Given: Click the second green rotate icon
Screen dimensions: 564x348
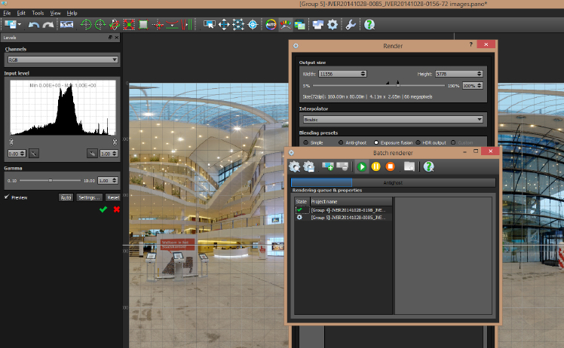Looking at the screenshot, I should (x=100, y=25).
